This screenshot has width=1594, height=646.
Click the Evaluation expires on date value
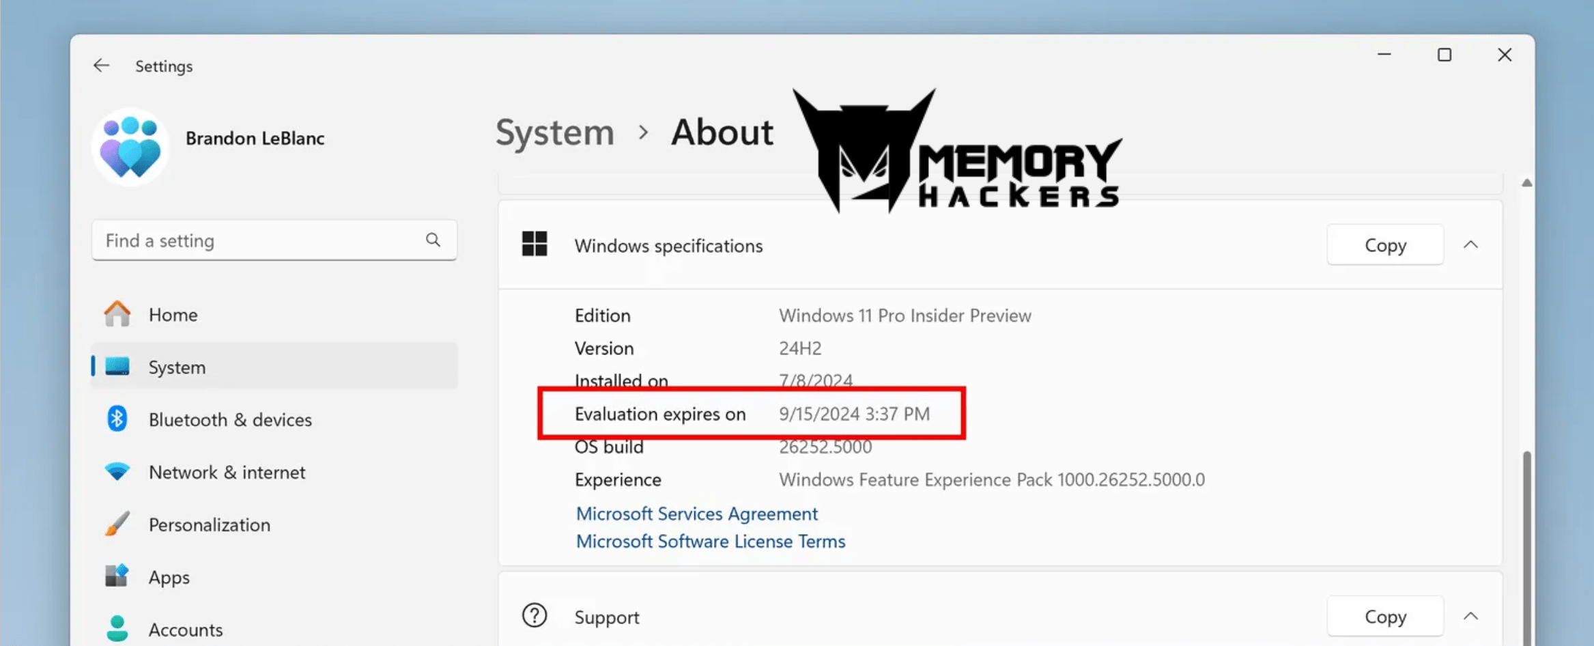coord(854,414)
